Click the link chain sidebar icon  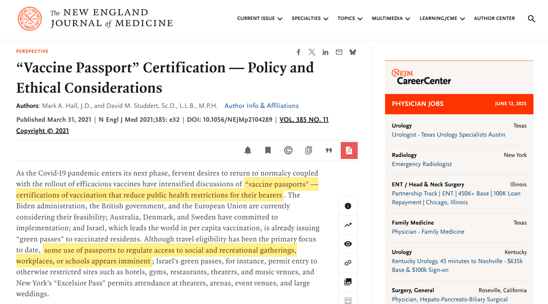(348, 263)
